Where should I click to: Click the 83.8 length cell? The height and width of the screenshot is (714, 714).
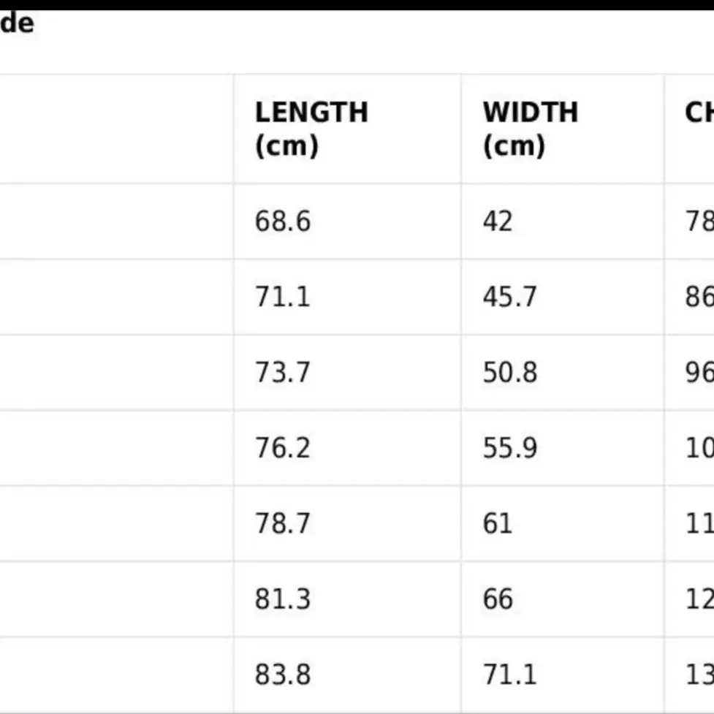click(x=283, y=675)
